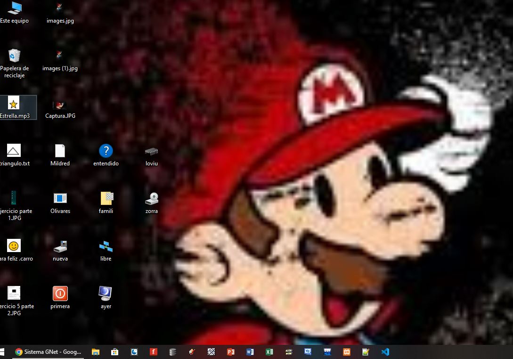Select the triangulo.txt desktop file
Image resolution: width=513 pixels, height=359 pixels.
click(x=14, y=151)
